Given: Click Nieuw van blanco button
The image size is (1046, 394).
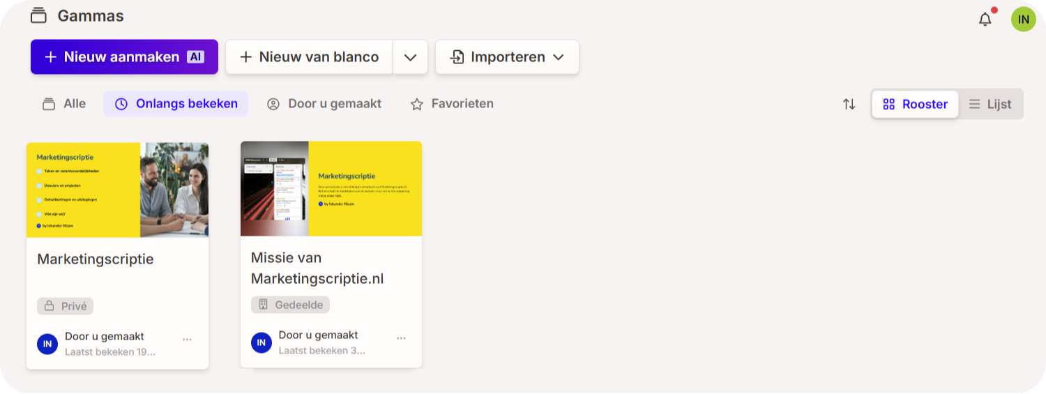Looking at the screenshot, I should coord(309,57).
